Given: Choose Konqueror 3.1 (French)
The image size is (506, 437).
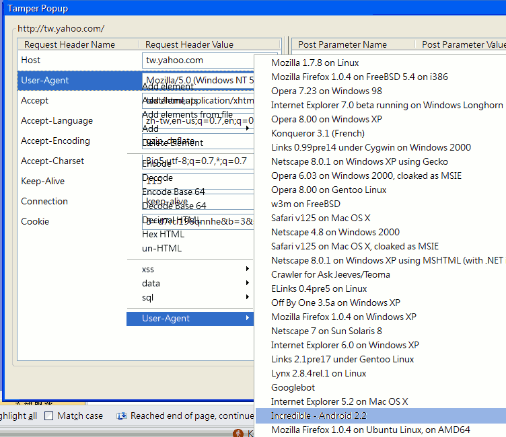Looking at the screenshot, I should [x=318, y=133].
